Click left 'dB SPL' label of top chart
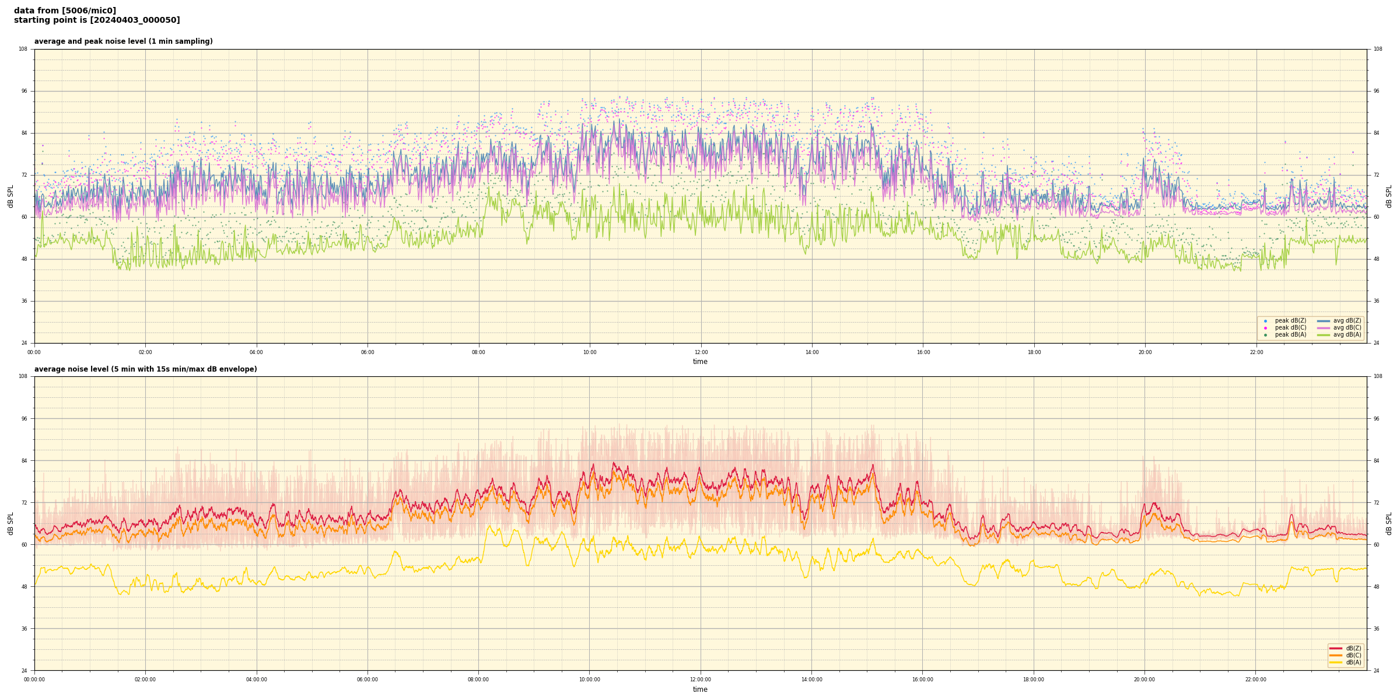The width and height of the screenshot is (1400, 700). tap(10, 196)
